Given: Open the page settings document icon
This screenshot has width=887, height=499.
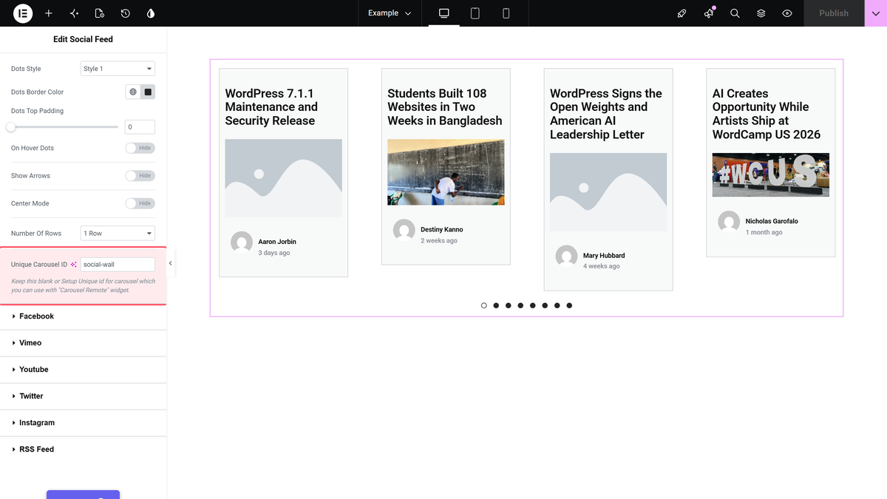Looking at the screenshot, I should coord(100,13).
